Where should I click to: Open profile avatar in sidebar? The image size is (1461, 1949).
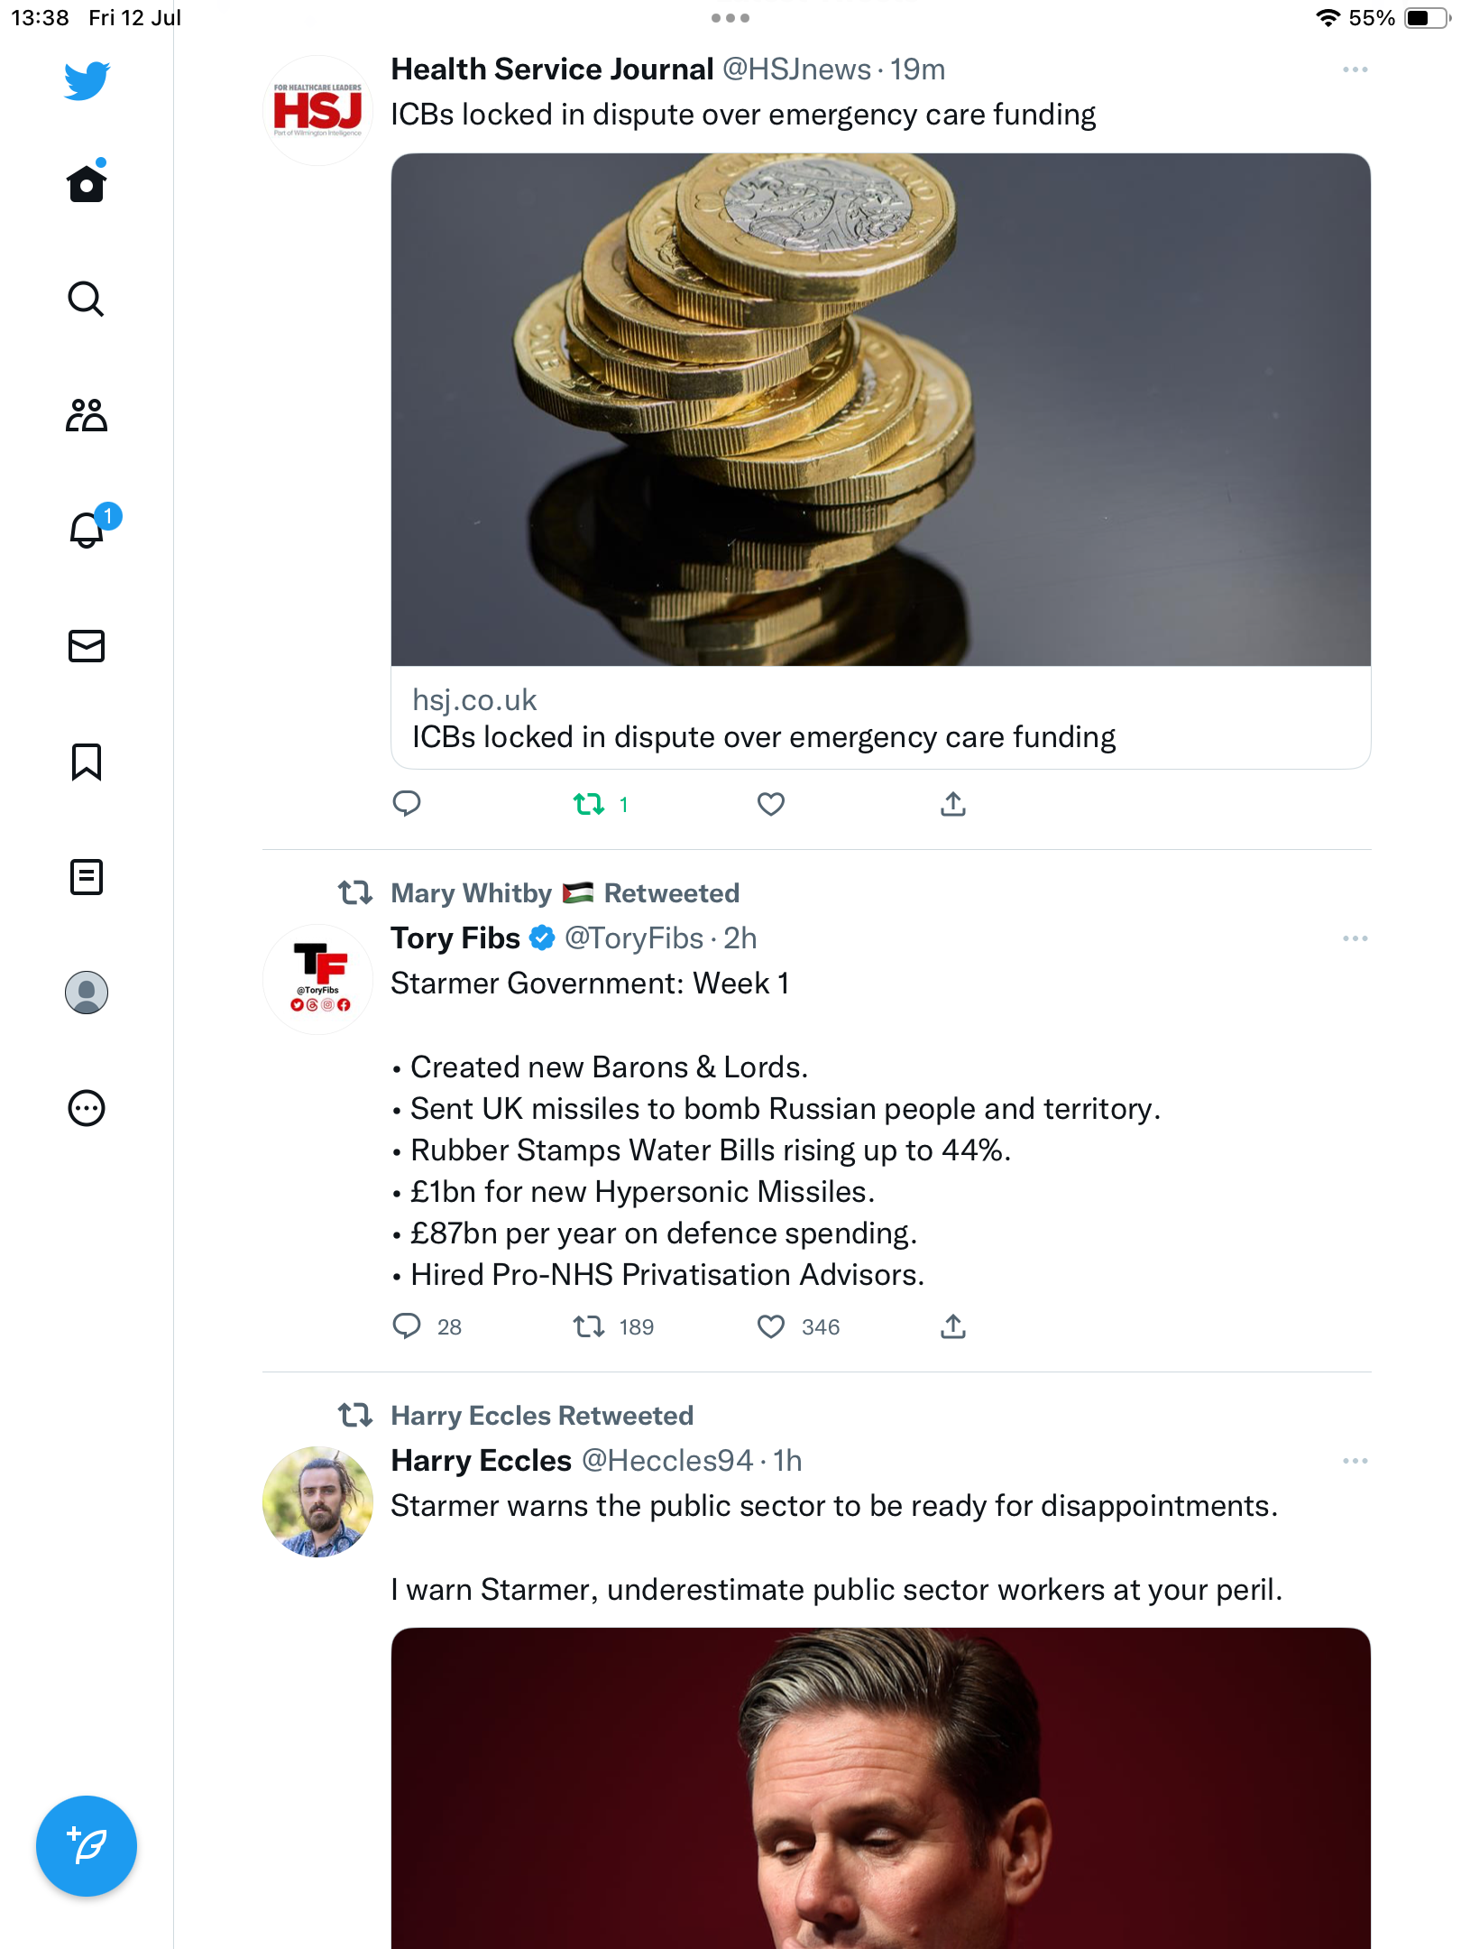coord(86,993)
